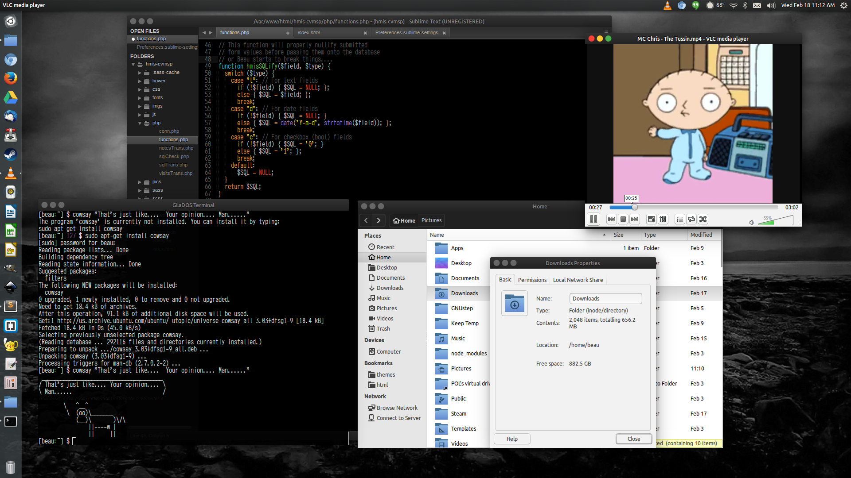Pause the VLC video playback

click(x=593, y=219)
